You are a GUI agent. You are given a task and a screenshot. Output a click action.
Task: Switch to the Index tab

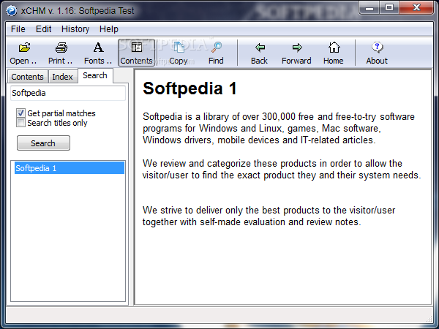point(62,77)
